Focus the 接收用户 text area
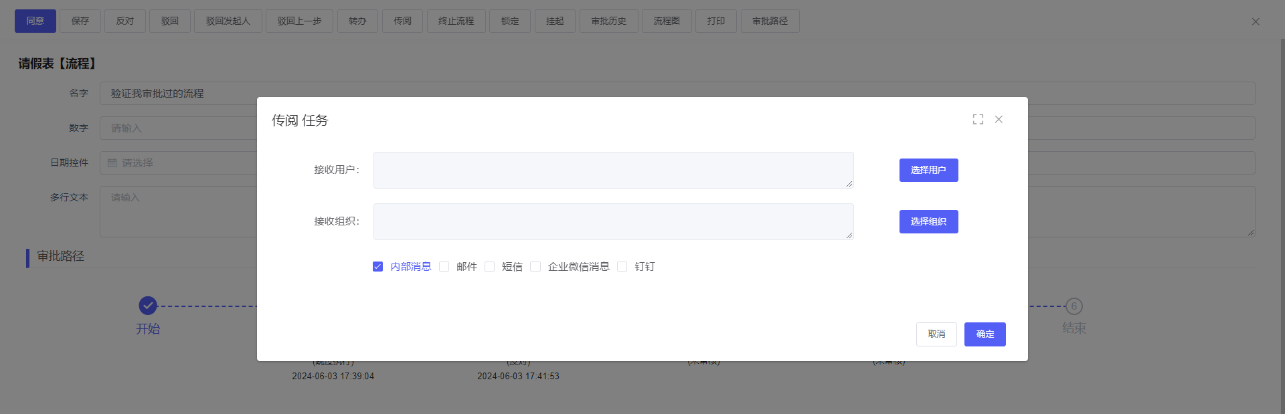This screenshot has width=1285, height=414. pyautogui.click(x=613, y=171)
